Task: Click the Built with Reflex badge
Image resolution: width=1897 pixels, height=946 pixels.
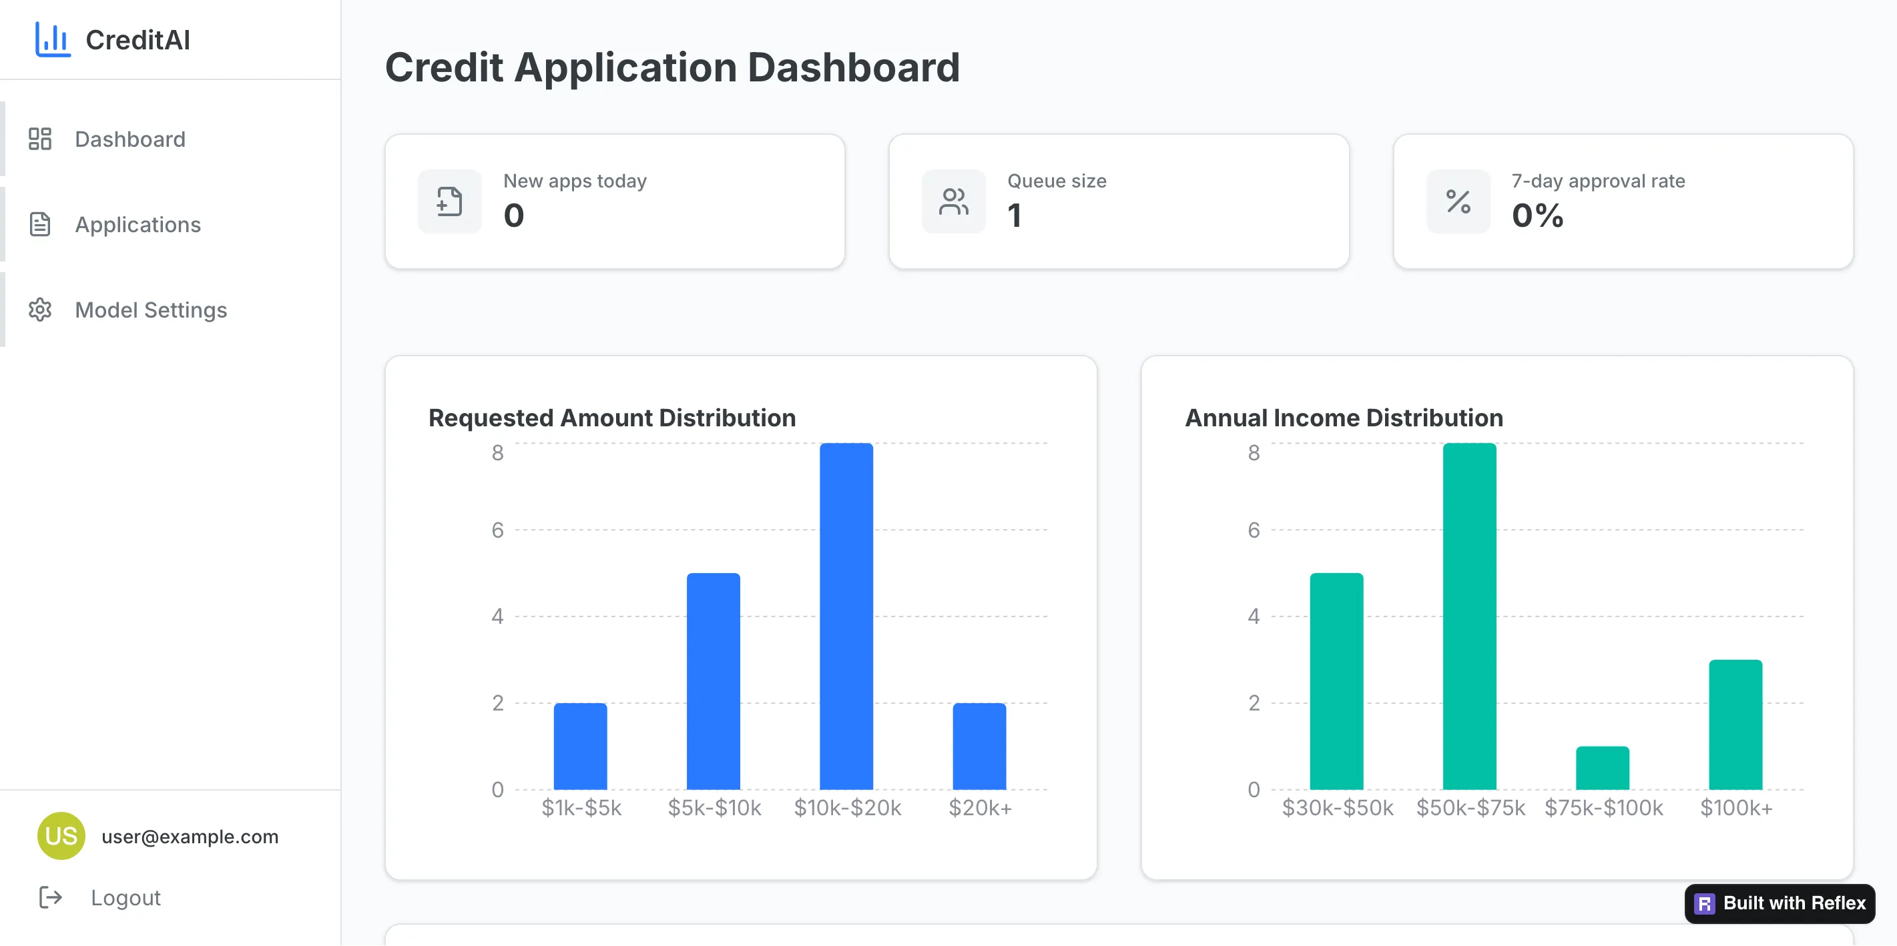Action: [1779, 903]
